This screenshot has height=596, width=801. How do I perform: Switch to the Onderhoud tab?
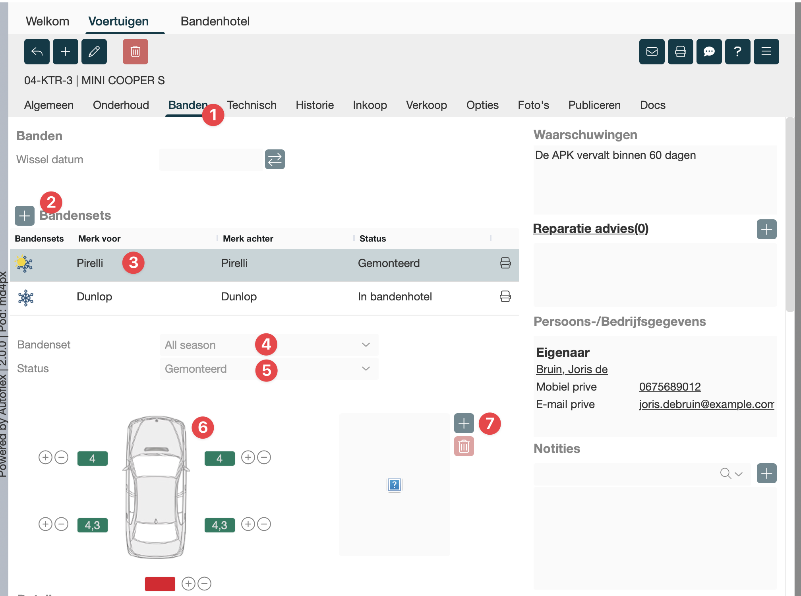(121, 105)
